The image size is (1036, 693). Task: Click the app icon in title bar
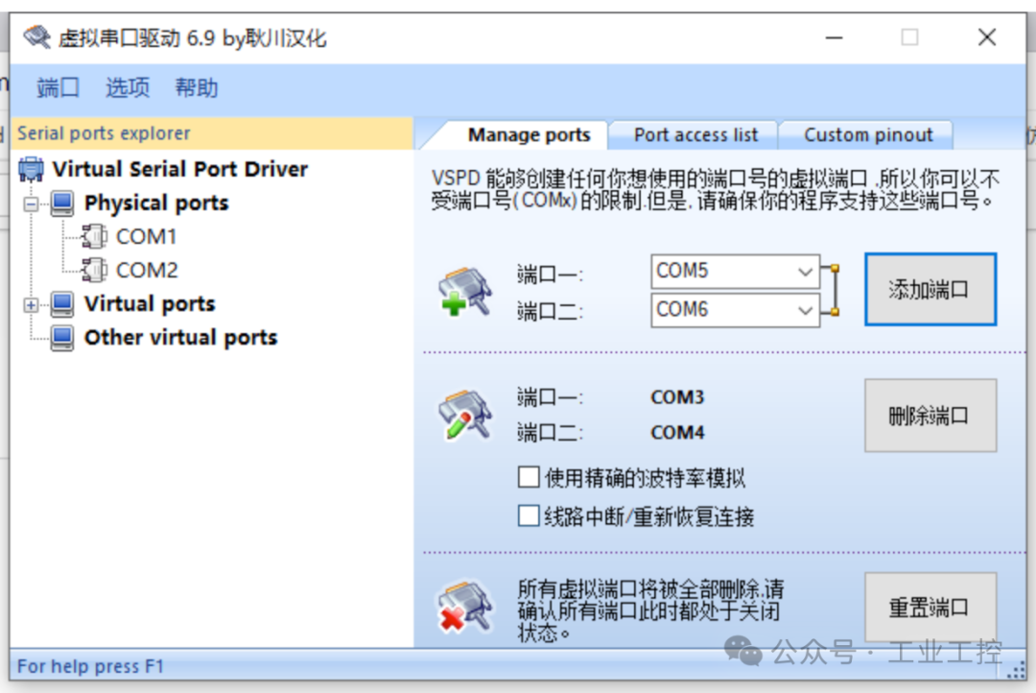pos(37,37)
